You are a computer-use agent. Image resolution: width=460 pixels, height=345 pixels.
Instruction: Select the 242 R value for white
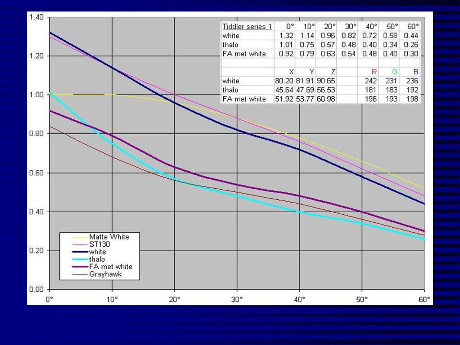pos(371,80)
